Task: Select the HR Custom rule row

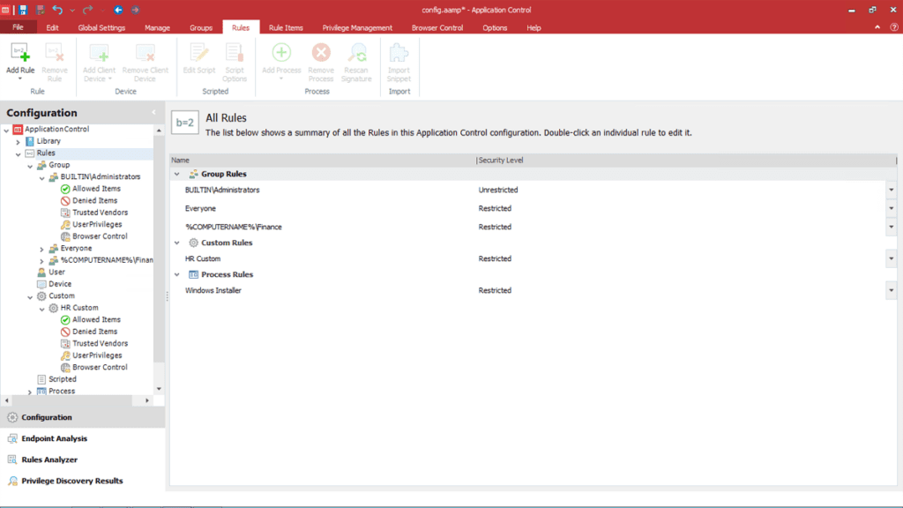Action: (203, 258)
